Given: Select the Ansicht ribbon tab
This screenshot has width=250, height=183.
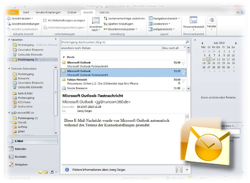Looking at the screenshot, I should pos(88,12).
